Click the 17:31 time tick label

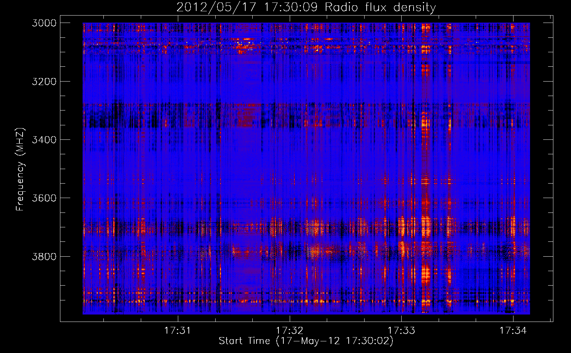pyautogui.click(x=178, y=330)
